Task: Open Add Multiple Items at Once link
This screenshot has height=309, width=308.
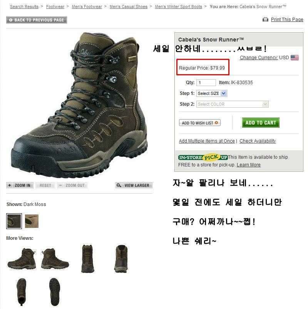Action: click(207, 141)
